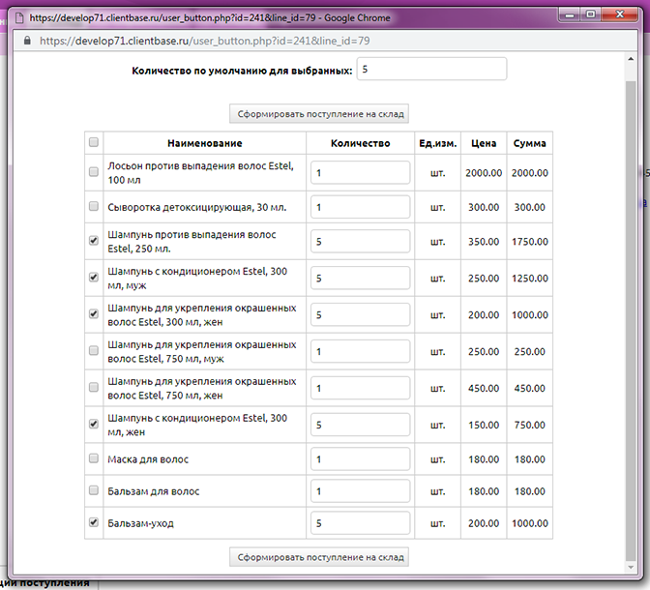Check the Лосьон против выпадения волос checkbox

pyautogui.click(x=94, y=172)
